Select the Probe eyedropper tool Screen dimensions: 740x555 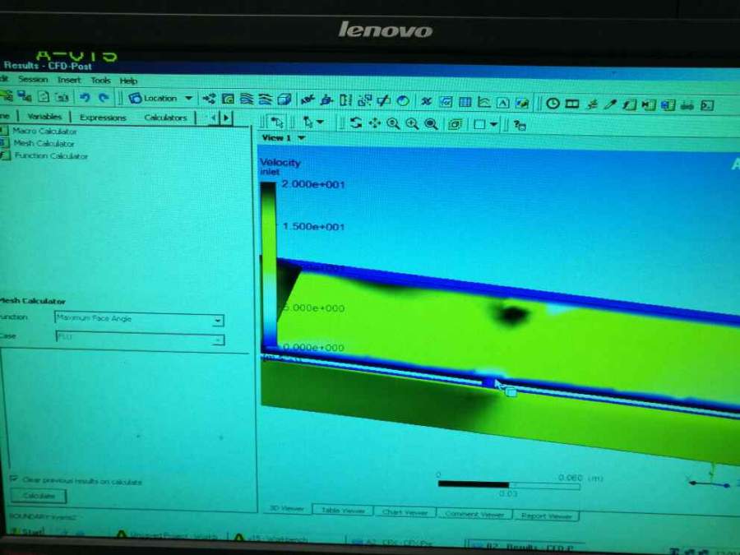click(x=610, y=104)
